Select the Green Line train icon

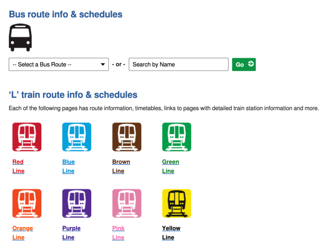177,137
